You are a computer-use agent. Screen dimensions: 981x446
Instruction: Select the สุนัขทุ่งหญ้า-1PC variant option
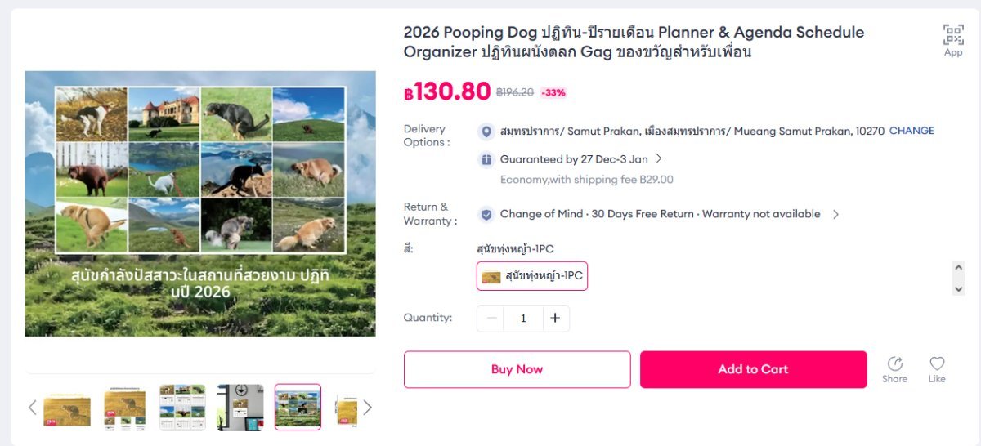point(532,276)
